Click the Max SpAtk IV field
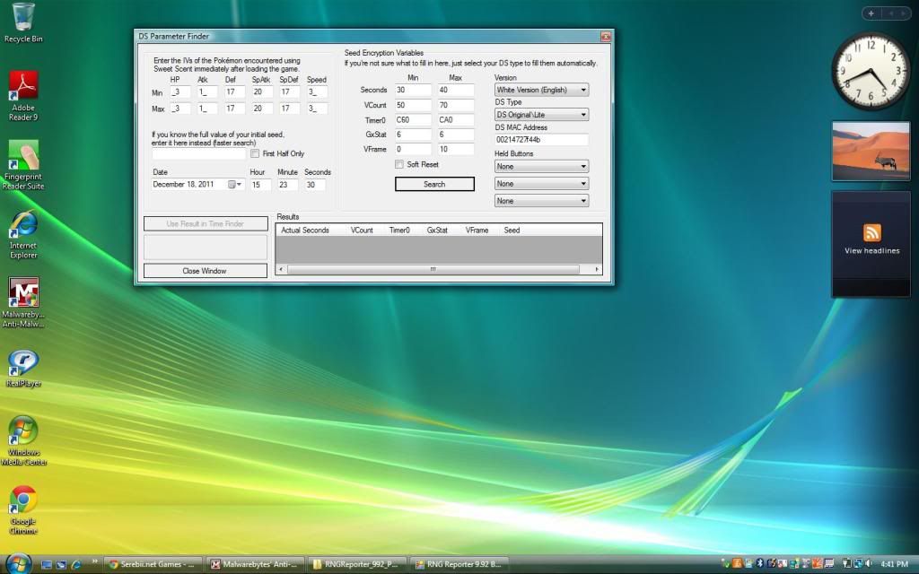919x574 pixels. click(x=262, y=109)
